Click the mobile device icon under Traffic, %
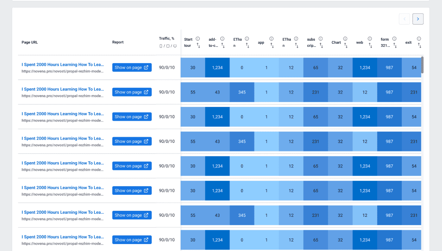 160,46
